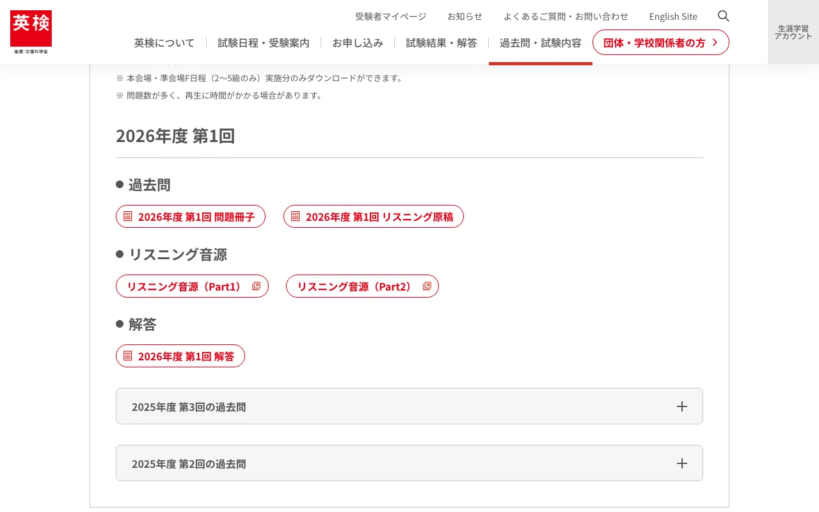819x512 pixels.
Task: Download 2026年度 第1回 解答
Action: 180,356
